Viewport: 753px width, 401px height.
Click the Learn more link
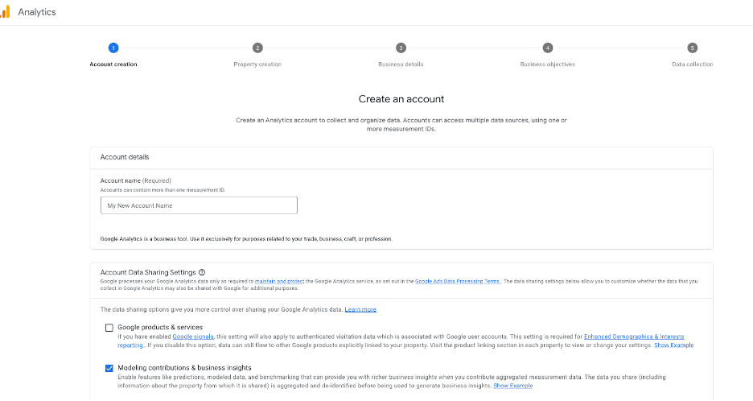coord(360,310)
